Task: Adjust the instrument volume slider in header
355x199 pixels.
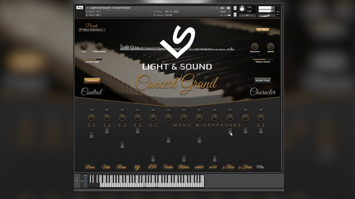Action: click(267, 15)
